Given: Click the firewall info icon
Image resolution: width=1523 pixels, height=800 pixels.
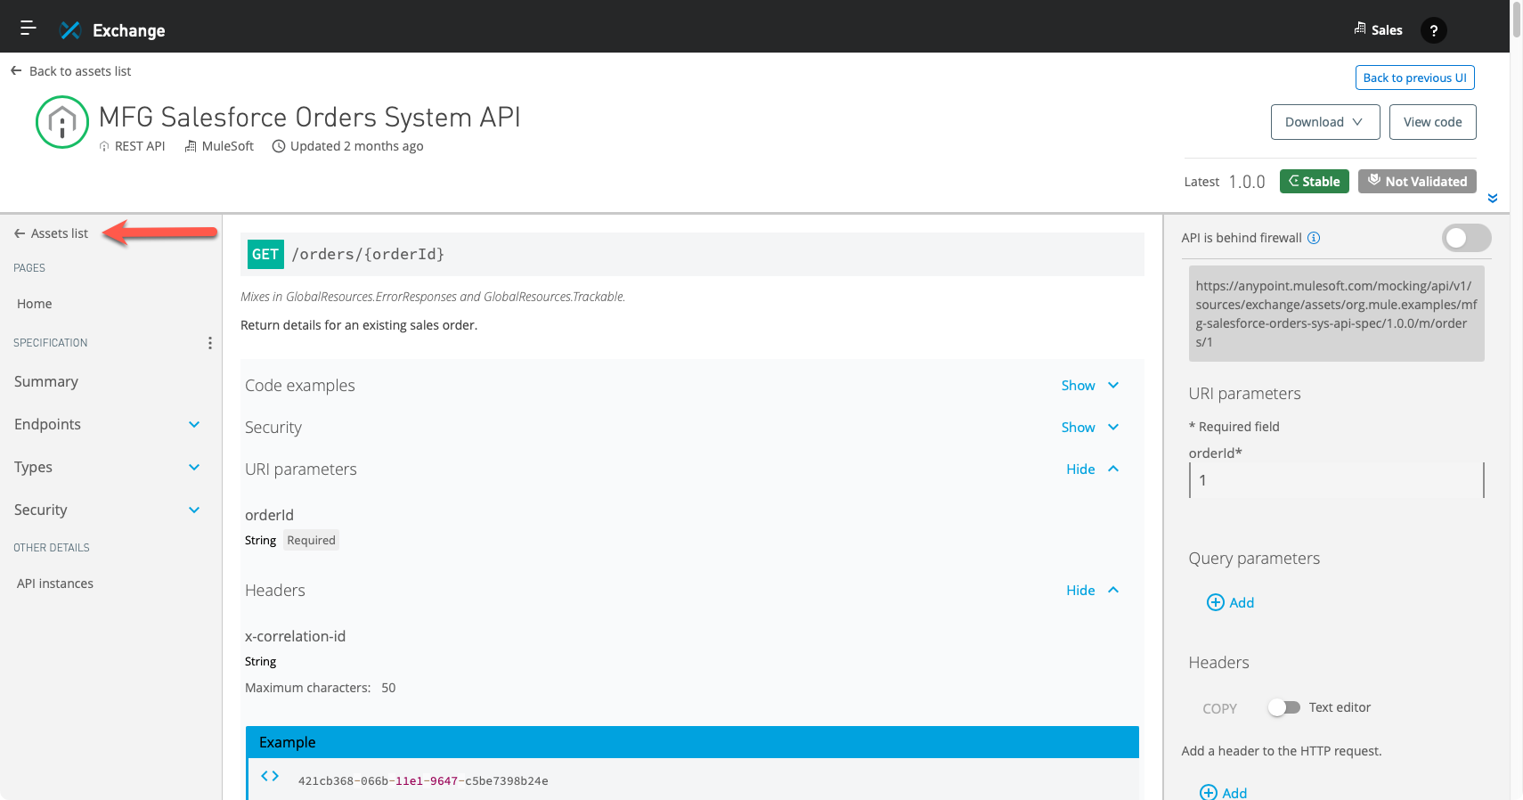Looking at the screenshot, I should [1314, 238].
